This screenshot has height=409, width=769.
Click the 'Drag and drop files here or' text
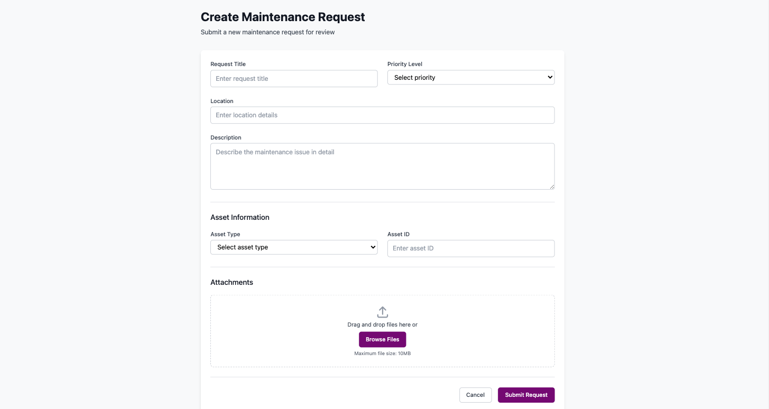[382, 324]
